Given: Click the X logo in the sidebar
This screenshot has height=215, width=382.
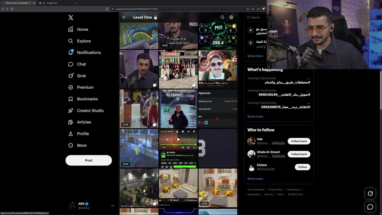Looking at the screenshot, I should [71, 18].
